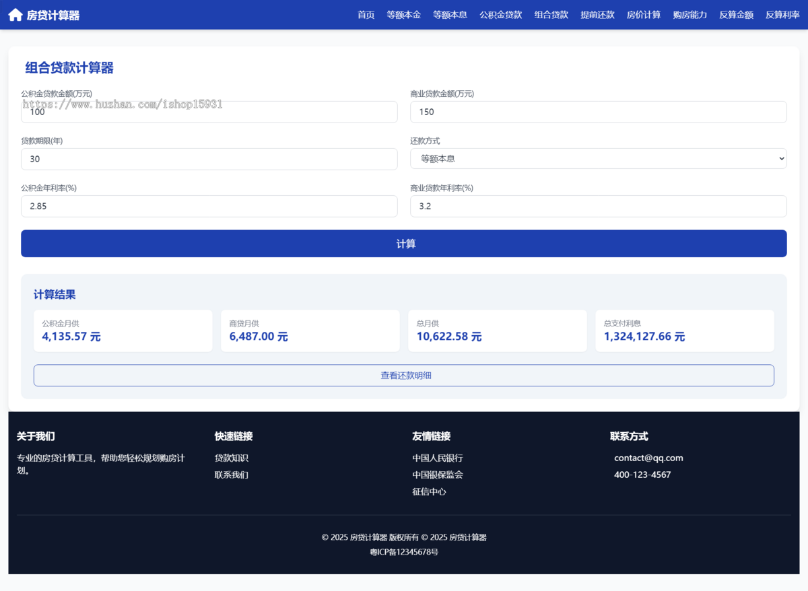Viewport: 808px width, 591px height.
Task: Open 联系我们 footer link
Action: click(x=232, y=475)
